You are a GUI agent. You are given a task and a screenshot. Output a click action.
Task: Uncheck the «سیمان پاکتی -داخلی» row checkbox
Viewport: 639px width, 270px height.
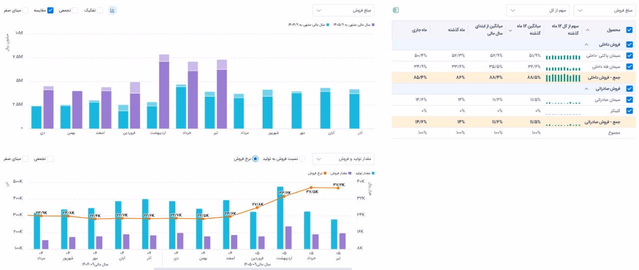(629, 56)
